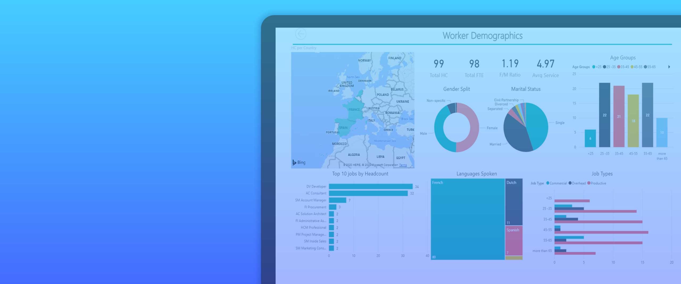The width and height of the screenshot is (681, 284).
Task: Select the <25 legend swatch in Age Groups
Action: (593, 67)
